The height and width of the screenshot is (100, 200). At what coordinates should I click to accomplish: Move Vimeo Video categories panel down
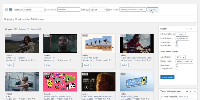coord(191,91)
